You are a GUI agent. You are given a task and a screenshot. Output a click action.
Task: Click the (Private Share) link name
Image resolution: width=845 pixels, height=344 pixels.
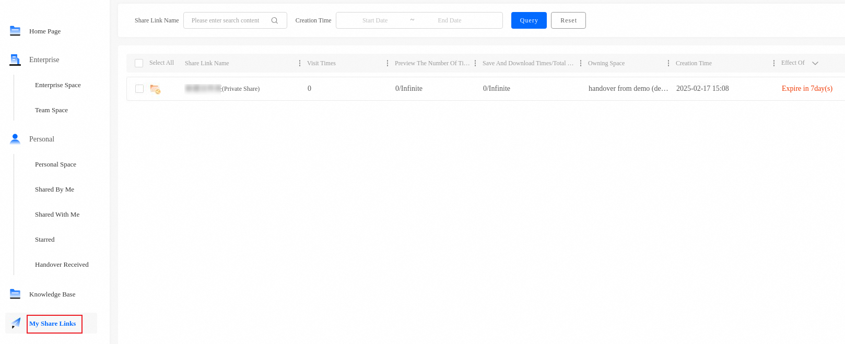click(x=241, y=89)
